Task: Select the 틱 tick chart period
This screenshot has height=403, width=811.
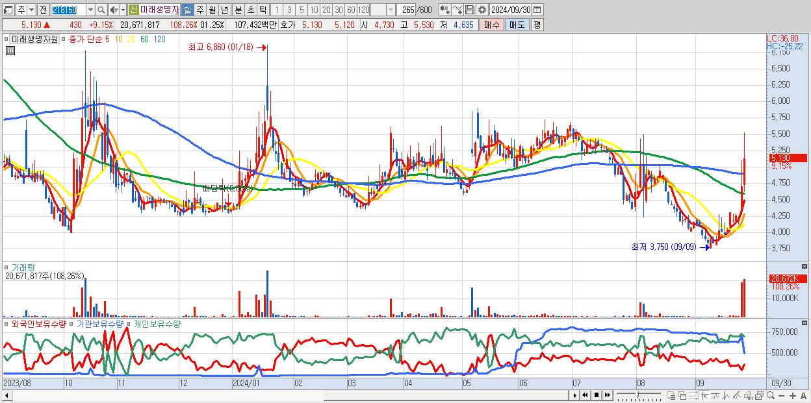Action: tap(263, 10)
